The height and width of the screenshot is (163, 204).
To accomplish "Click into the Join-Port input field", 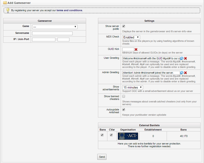I will pos(63,39).
